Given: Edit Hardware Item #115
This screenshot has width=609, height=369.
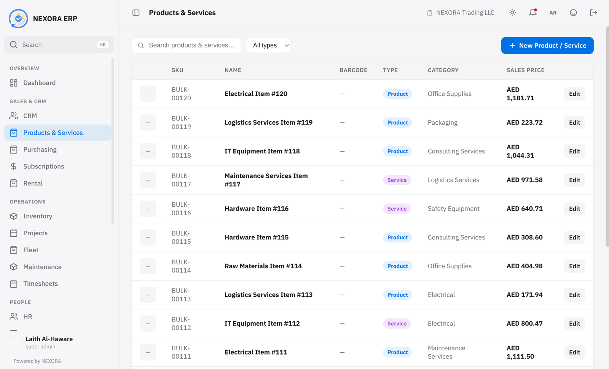Looking at the screenshot, I should tap(574, 238).
